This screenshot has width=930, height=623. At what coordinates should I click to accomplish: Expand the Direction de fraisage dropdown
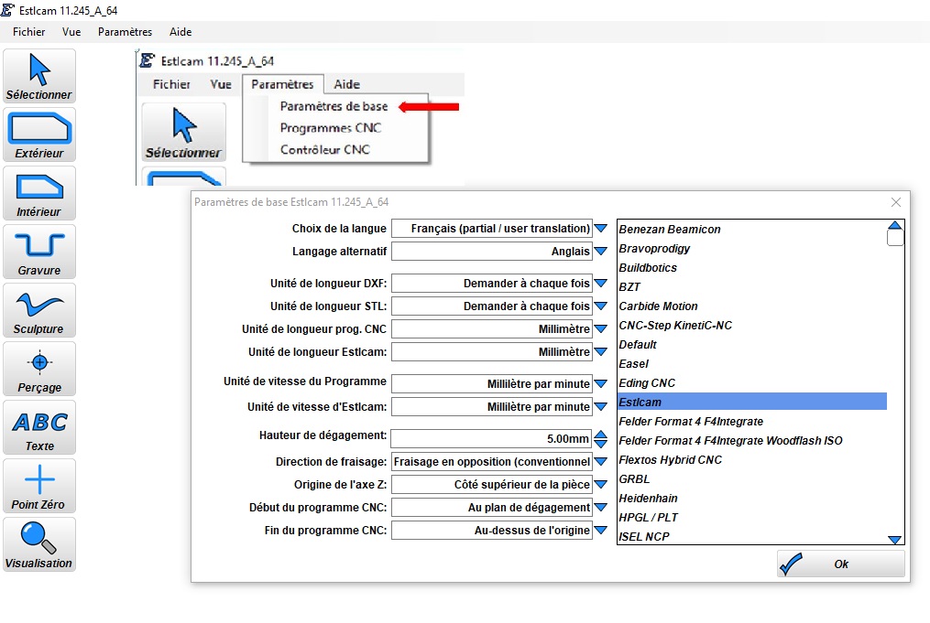click(601, 462)
